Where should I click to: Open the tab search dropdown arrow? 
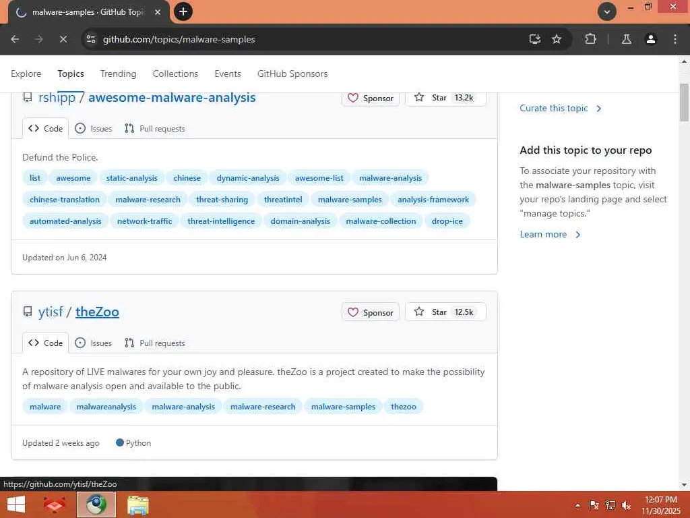tap(607, 12)
